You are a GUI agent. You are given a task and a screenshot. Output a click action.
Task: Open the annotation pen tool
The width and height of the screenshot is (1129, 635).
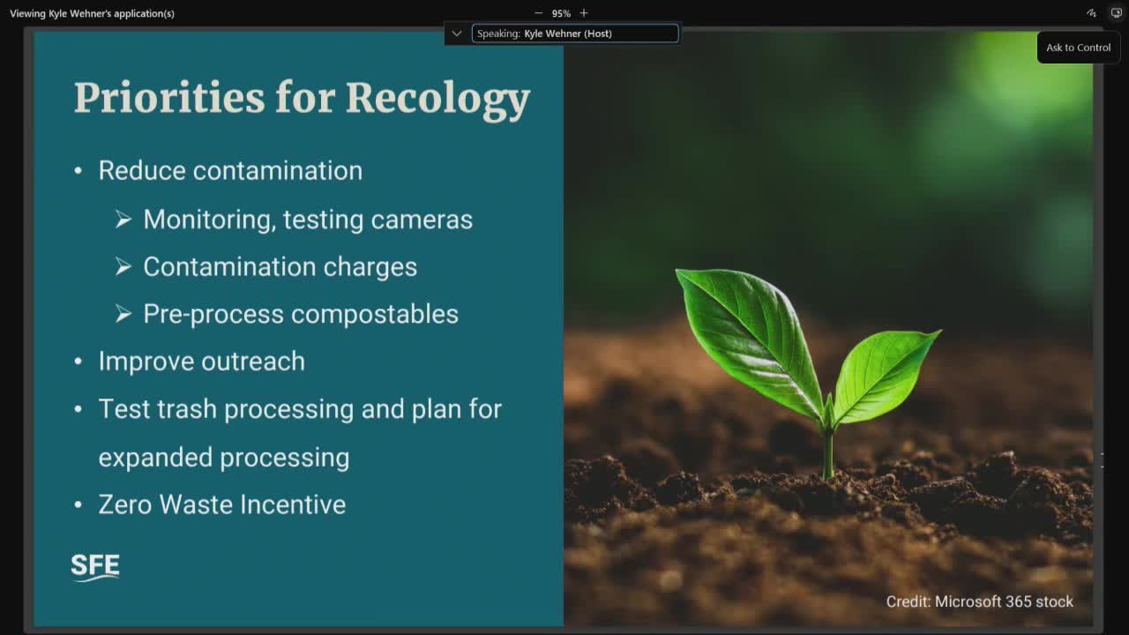point(1091,13)
